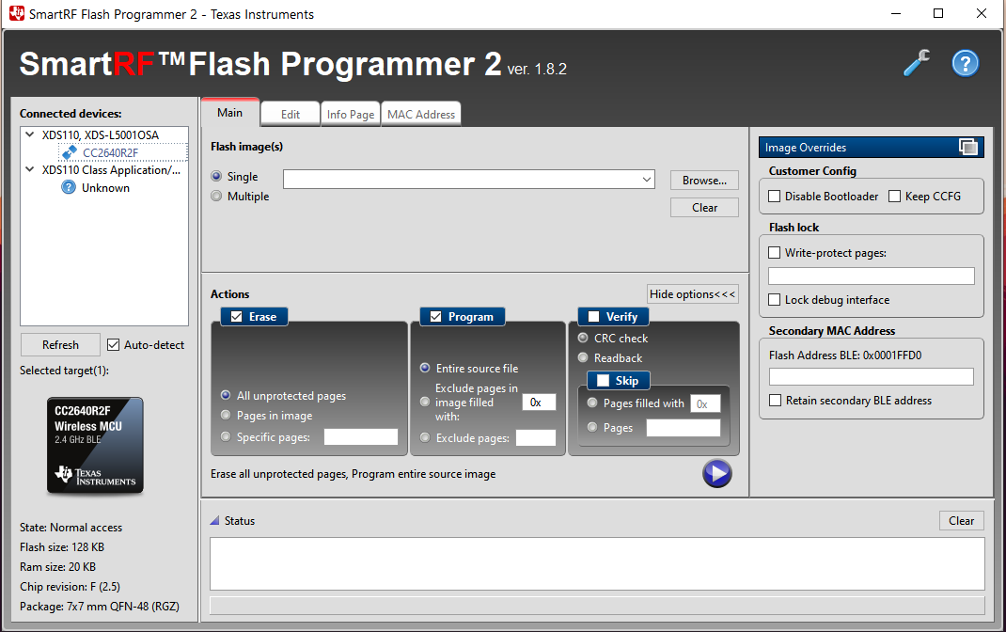Open the blue help question mark
Image resolution: width=1006 pixels, height=632 pixels.
(965, 64)
